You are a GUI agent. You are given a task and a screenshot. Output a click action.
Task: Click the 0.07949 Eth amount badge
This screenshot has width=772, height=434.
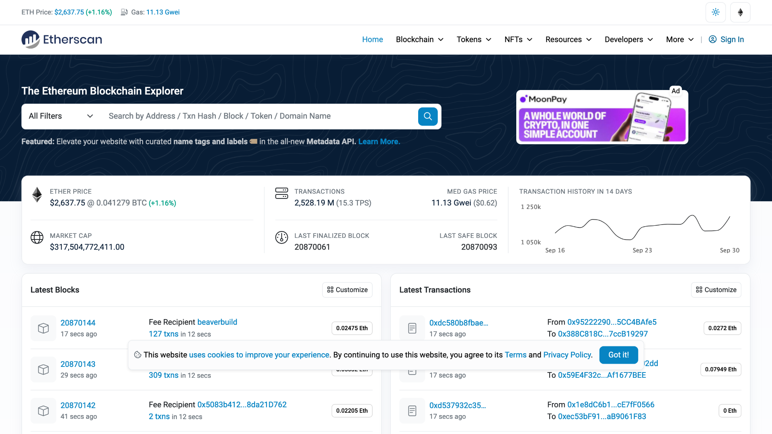coord(721,370)
